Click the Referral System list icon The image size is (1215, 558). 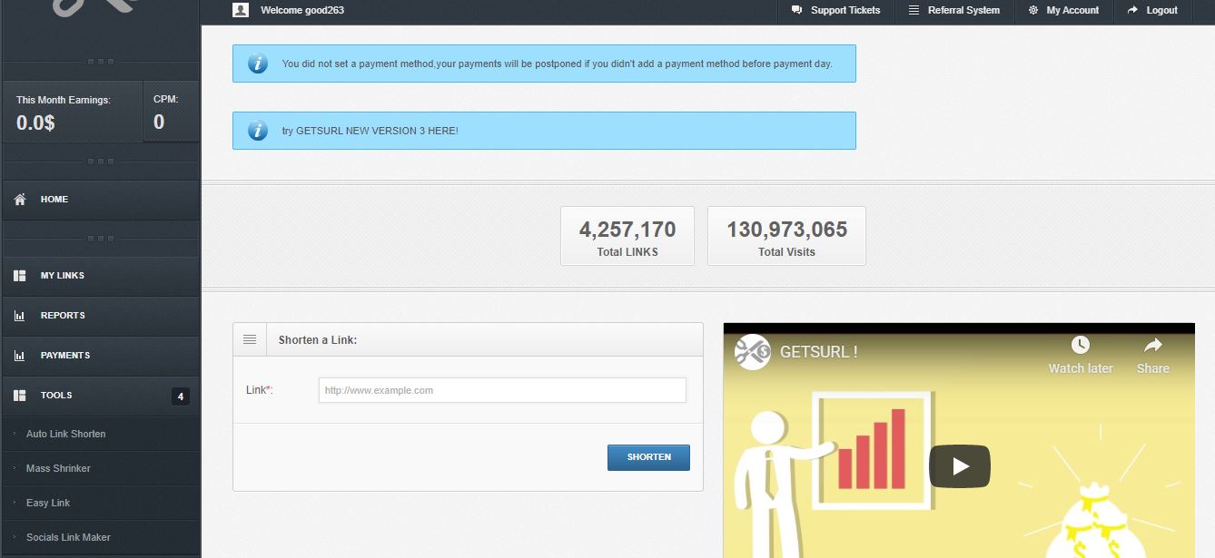[x=914, y=10]
